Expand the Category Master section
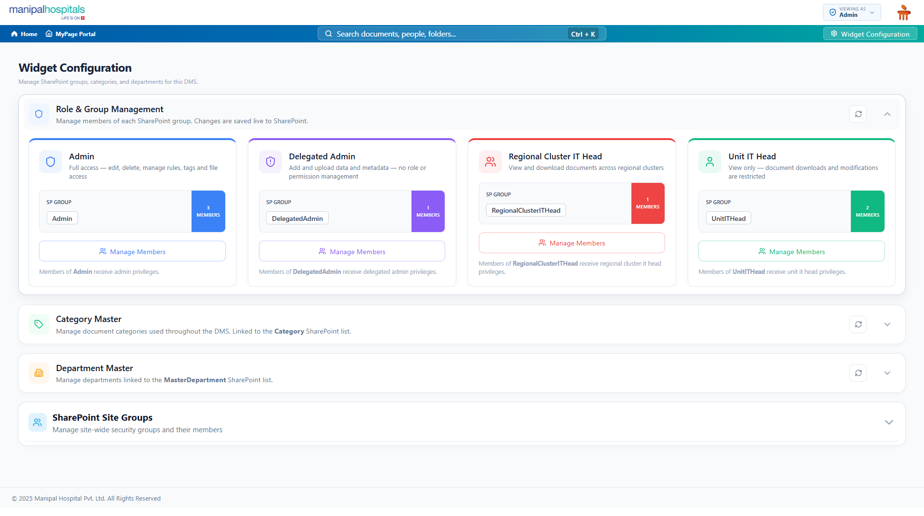Viewport: 924px width, 516px height. (887, 324)
